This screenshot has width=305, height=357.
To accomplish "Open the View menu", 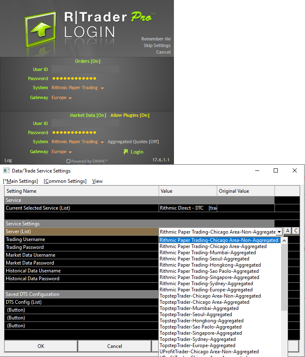I will coord(97,181).
